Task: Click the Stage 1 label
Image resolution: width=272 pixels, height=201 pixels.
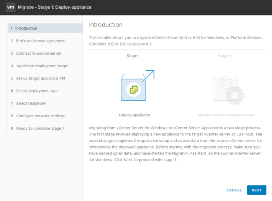Action: pyautogui.click(x=133, y=56)
